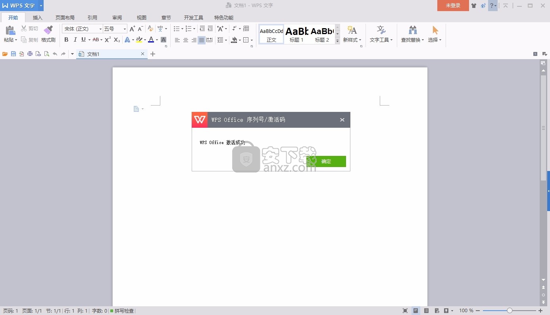Switch to the 页面布局 tab
The width and height of the screenshot is (550, 315).
pos(65,17)
